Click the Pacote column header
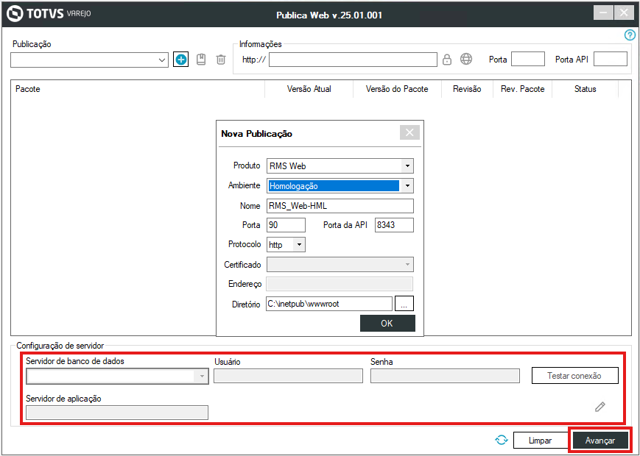The image size is (640, 456). coord(138,89)
